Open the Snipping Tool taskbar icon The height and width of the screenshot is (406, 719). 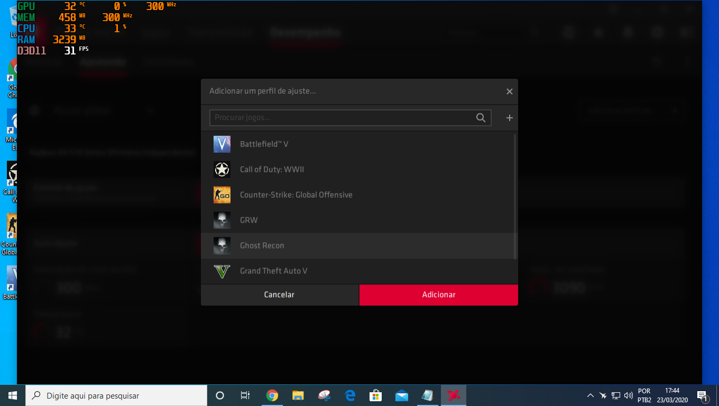(x=324, y=395)
